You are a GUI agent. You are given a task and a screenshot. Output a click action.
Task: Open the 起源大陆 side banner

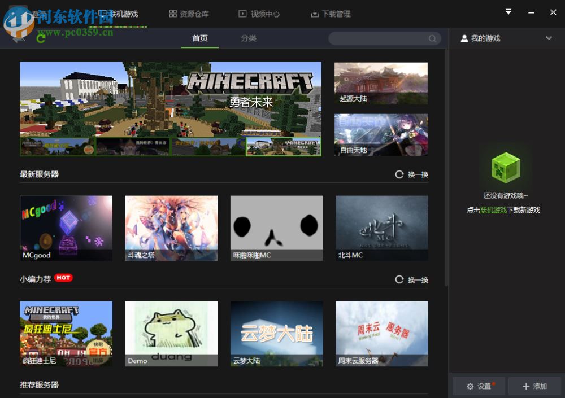(x=381, y=83)
